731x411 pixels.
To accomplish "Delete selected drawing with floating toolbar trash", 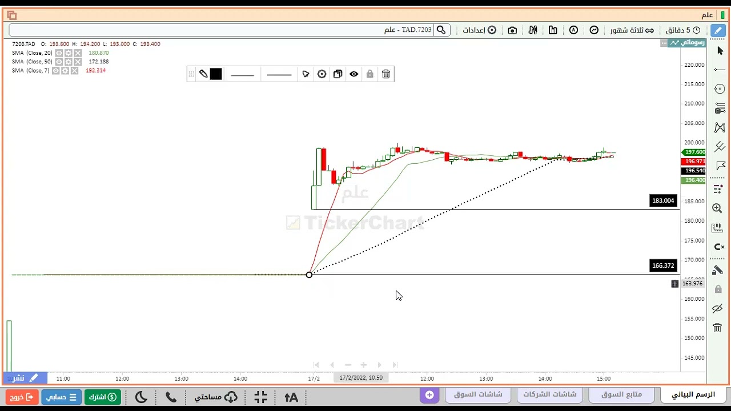I will (386, 74).
